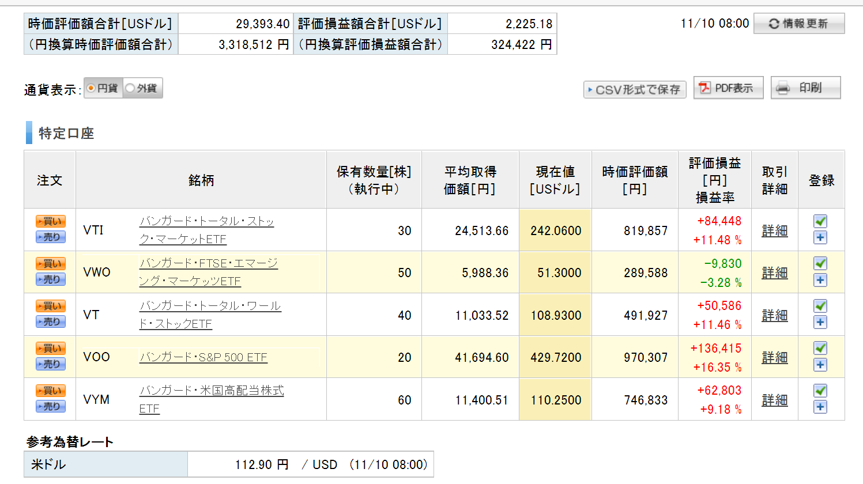Click the yen total 3,318,512 円 value
This screenshot has height=484, width=863.
pos(254,45)
